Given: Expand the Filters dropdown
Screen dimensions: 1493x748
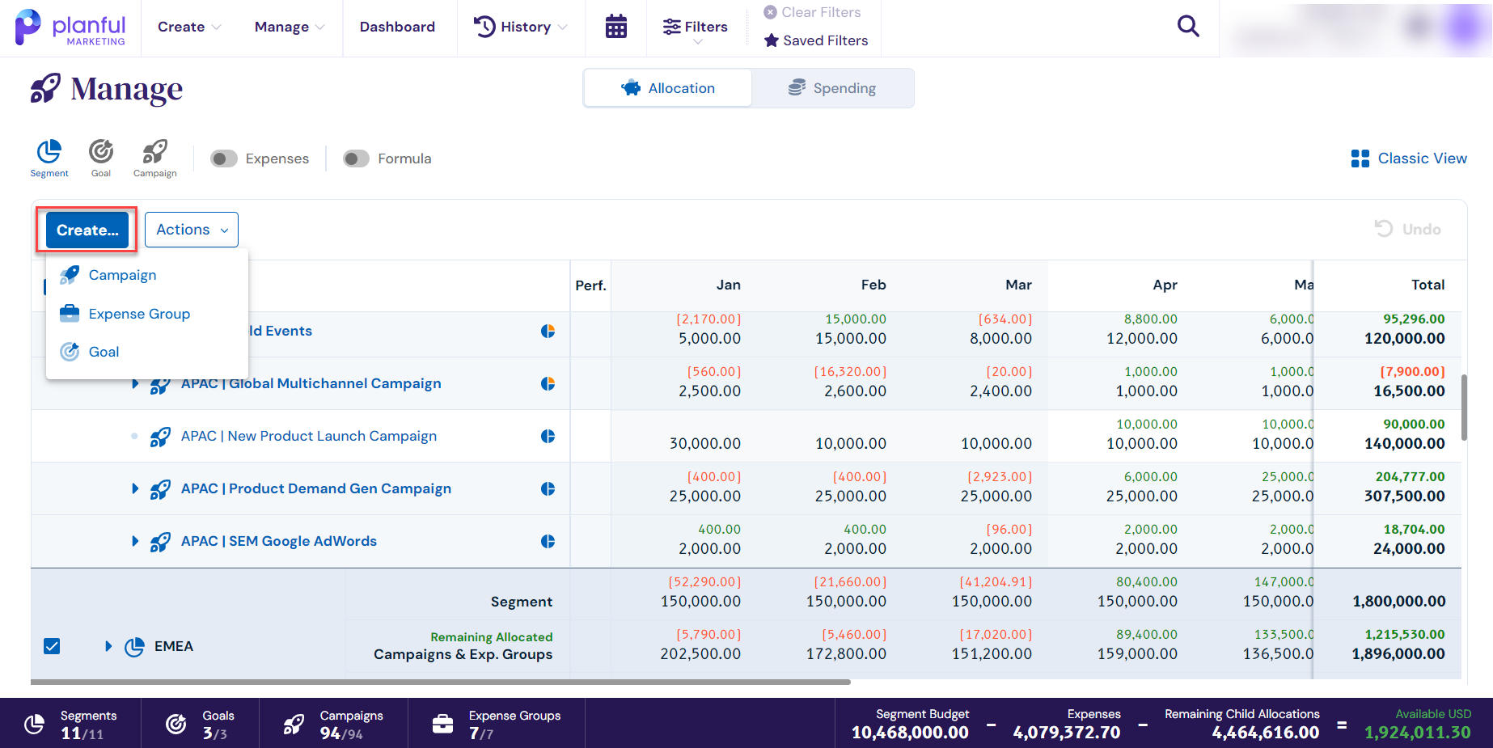Looking at the screenshot, I should pyautogui.click(x=696, y=31).
